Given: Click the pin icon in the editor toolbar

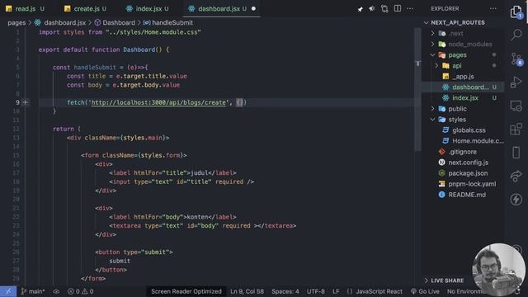Looking at the screenshot, I should [x=360, y=9].
